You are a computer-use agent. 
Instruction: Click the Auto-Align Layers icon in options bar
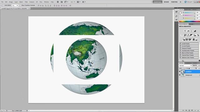pyautogui.click(x=70, y=6)
